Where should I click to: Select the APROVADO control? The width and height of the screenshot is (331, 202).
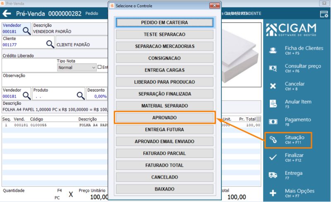coord(164,117)
